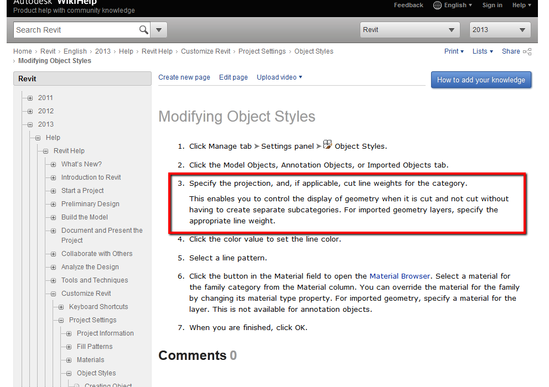Viewport: 549px width, 387px height.
Task: Expand the Start a Project node
Action: click(x=53, y=191)
